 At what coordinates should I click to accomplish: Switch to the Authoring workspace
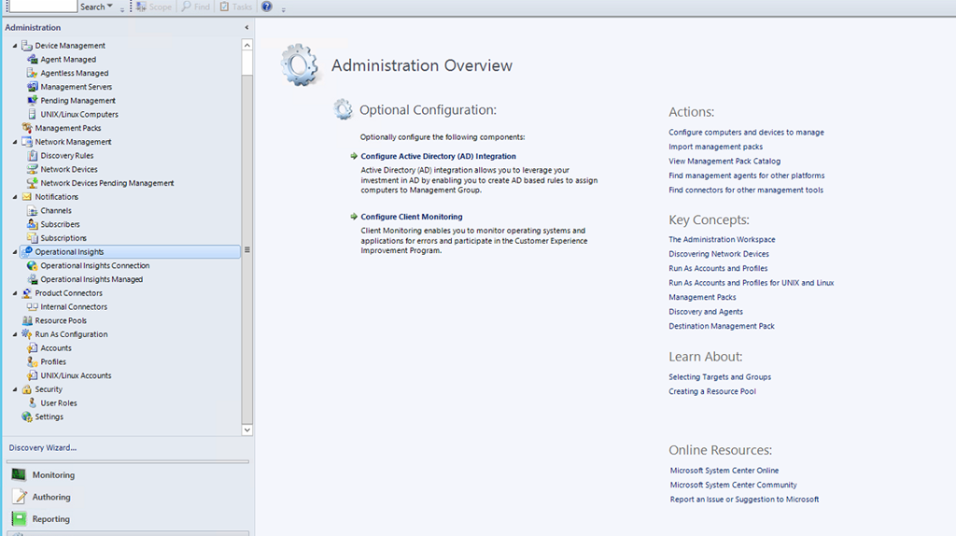[51, 498]
